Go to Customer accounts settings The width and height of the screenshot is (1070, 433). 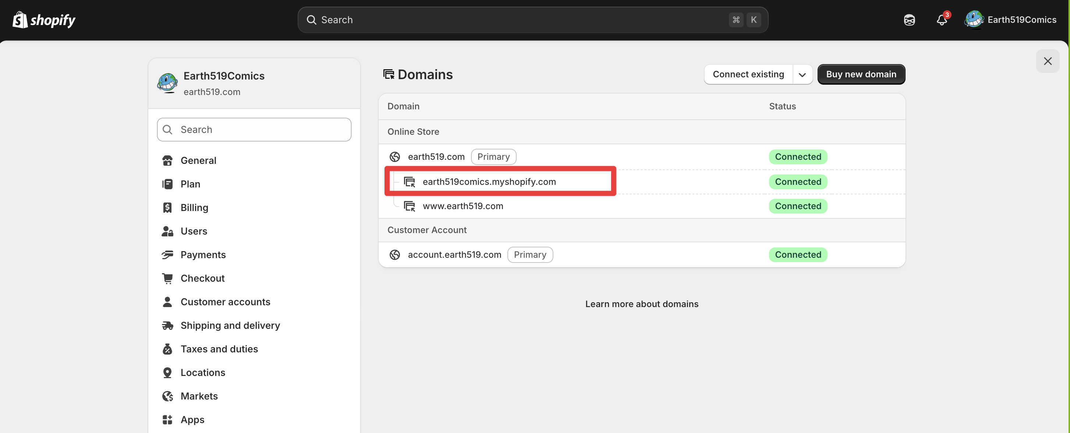point(225,302)
